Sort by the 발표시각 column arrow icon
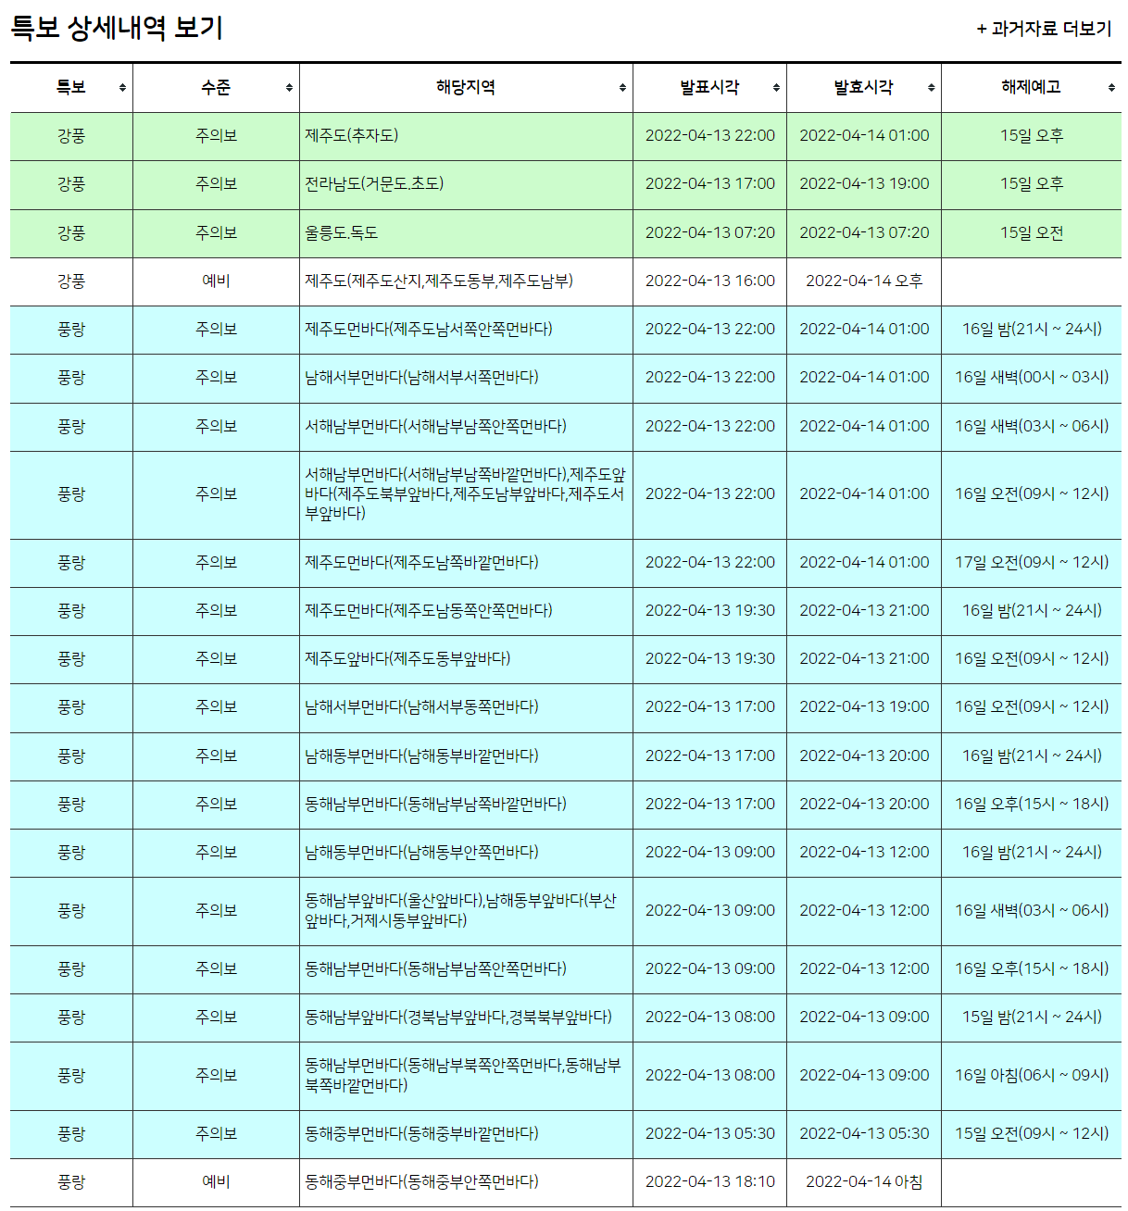 click(776, 88)
